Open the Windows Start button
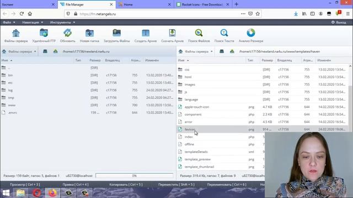 [6, 193]
